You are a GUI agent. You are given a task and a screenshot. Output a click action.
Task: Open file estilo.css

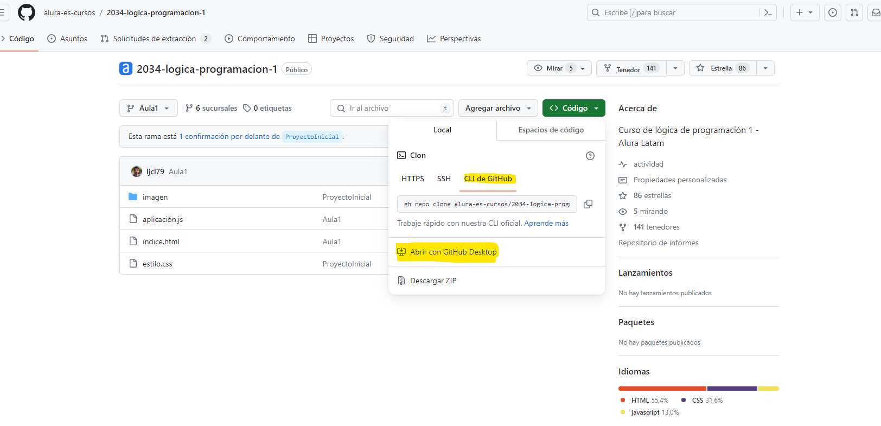pos(157,264)
